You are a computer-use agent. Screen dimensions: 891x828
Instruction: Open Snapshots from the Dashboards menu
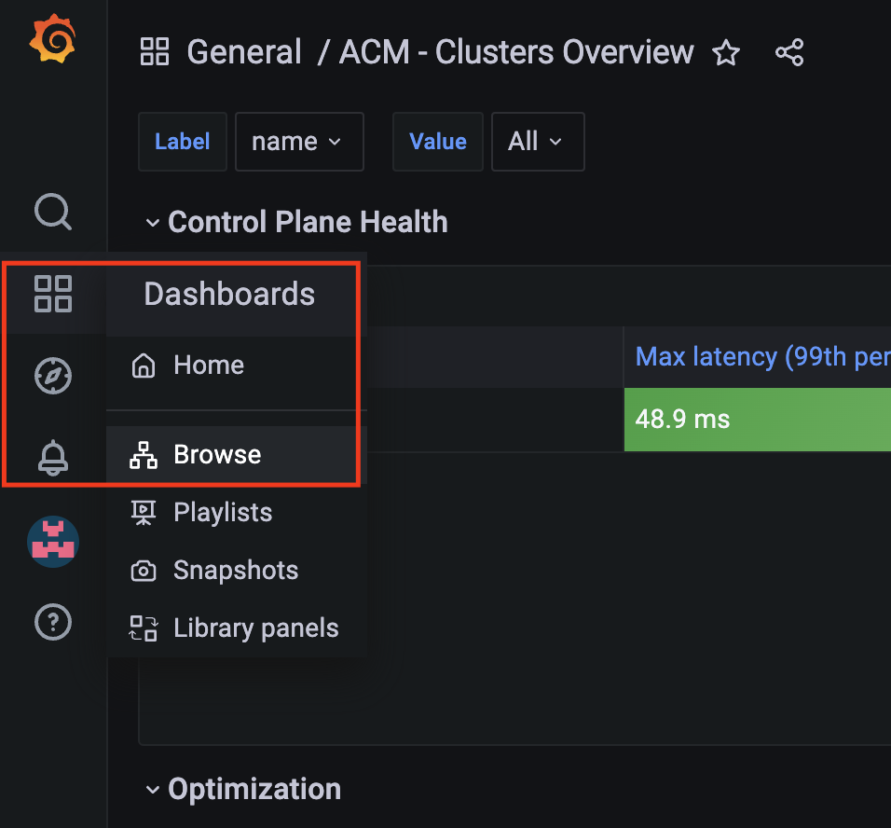tap(236, 570)
